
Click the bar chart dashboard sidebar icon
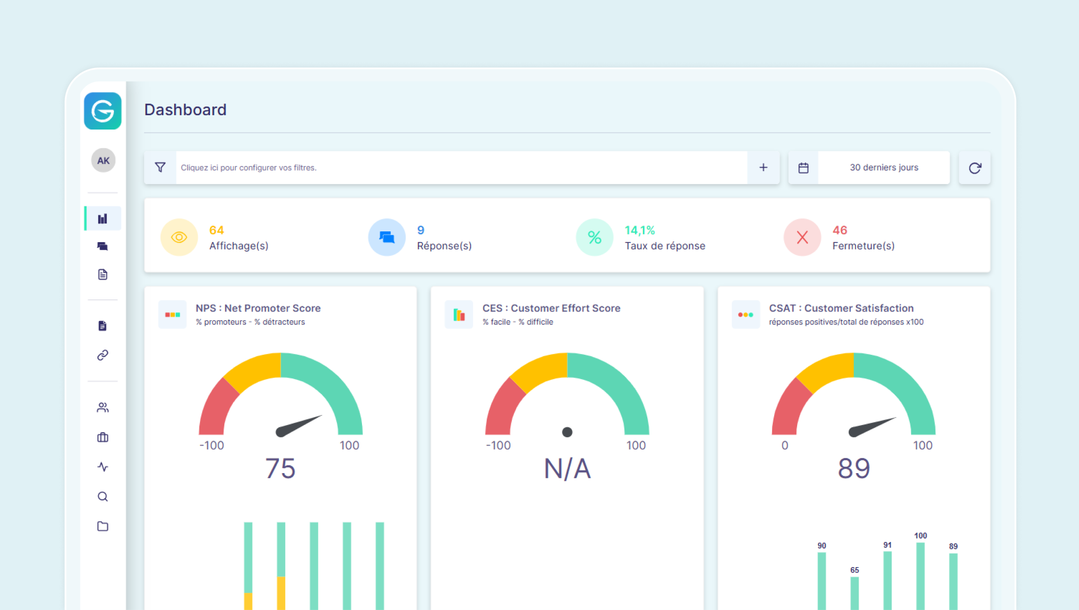coord(103,219)
